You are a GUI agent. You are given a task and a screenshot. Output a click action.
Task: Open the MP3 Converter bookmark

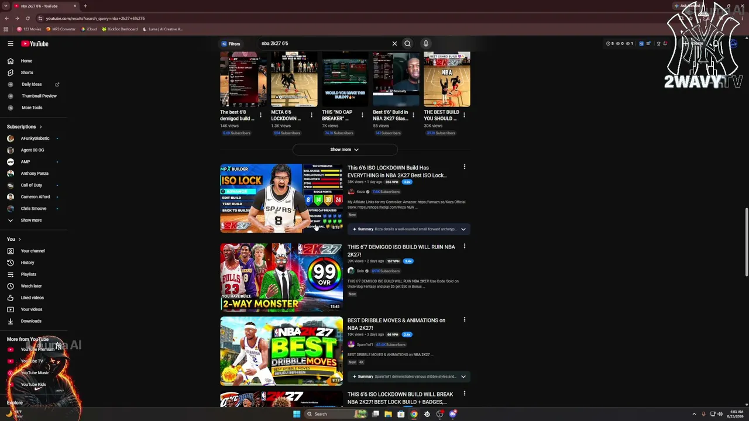[61, 29]
